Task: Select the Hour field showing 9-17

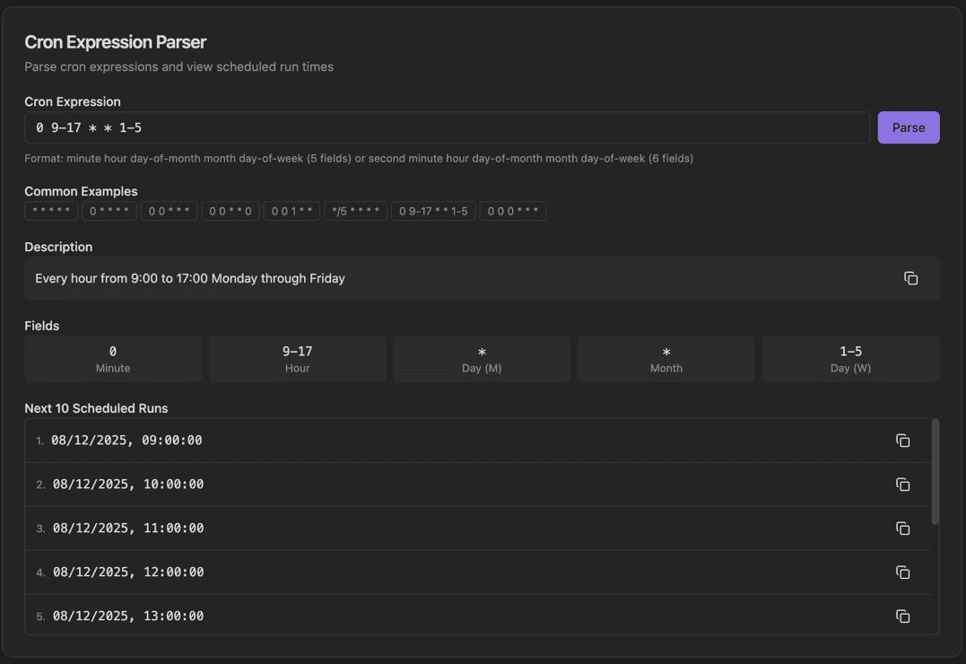Action: pos(297,358)
